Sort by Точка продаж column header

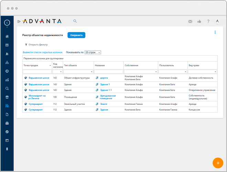coord(37,65)
